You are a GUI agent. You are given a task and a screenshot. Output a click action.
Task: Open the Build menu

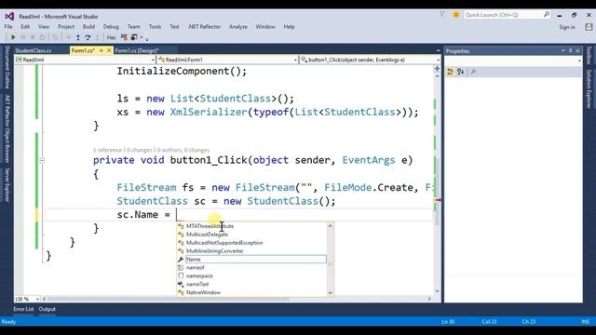(x=88, y=27)
